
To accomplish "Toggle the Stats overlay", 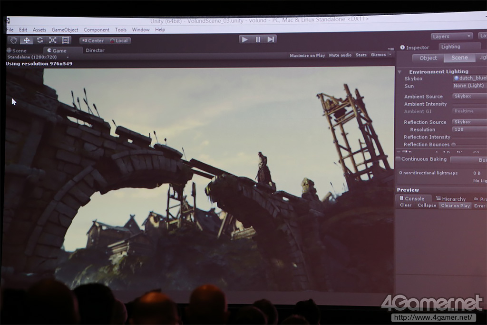I will click(361, 55).
